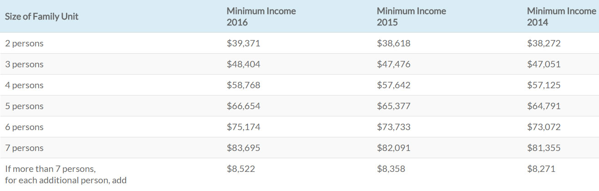Select the $8,522 additional person amount
This screenshot has height=191, width=599.
tap(241, 169)
